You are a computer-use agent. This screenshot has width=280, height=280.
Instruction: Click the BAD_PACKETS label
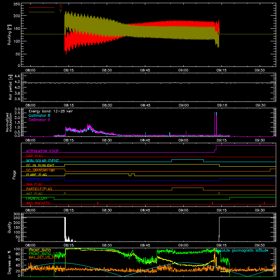coord(38,203)
